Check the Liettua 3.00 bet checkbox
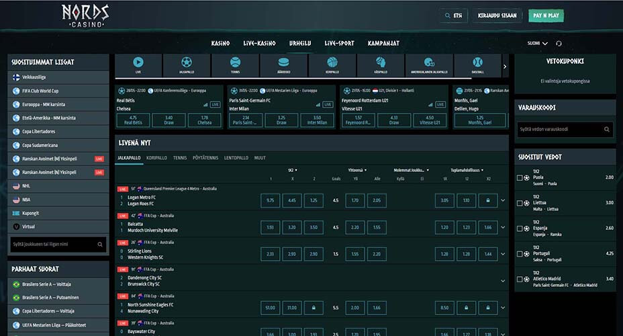Screen dimensions: 623x336 [520, 203]
